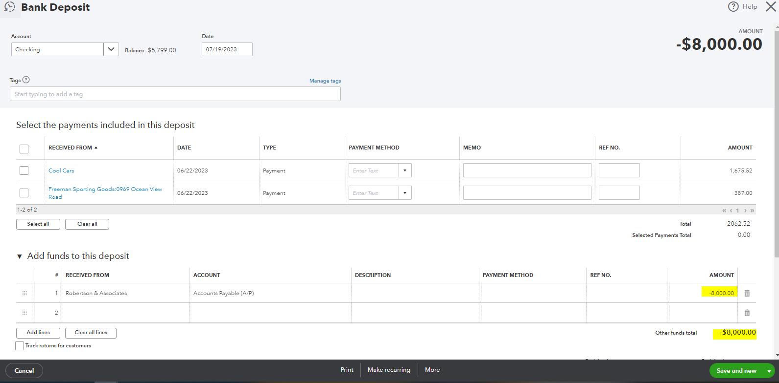Open the More menu in footer
Viewport: 779px width, 383px height.
(x=432, y=370)
